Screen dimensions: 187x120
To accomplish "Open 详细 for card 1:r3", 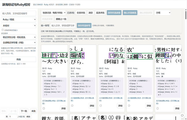I will (120, 105).
